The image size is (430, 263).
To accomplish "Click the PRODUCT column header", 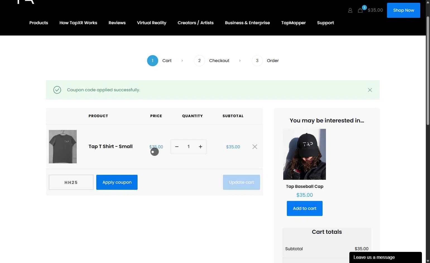I will coord(98,116).
